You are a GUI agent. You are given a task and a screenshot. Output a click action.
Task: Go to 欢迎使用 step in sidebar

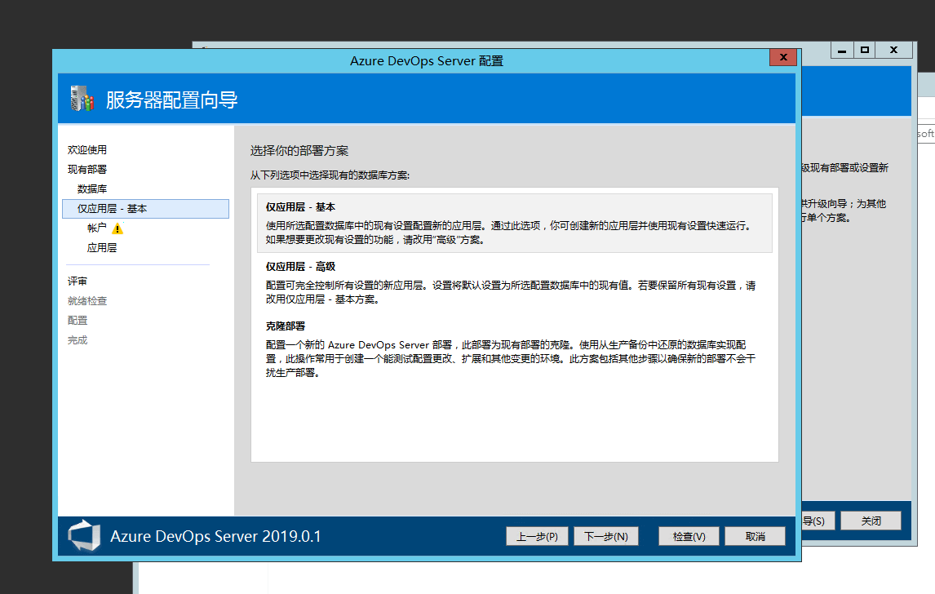(x=87, y=150)
